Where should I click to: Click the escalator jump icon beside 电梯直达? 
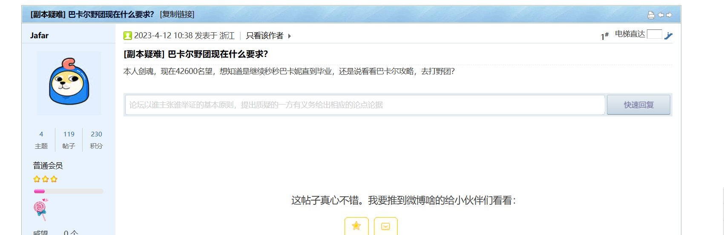point(668,36)
